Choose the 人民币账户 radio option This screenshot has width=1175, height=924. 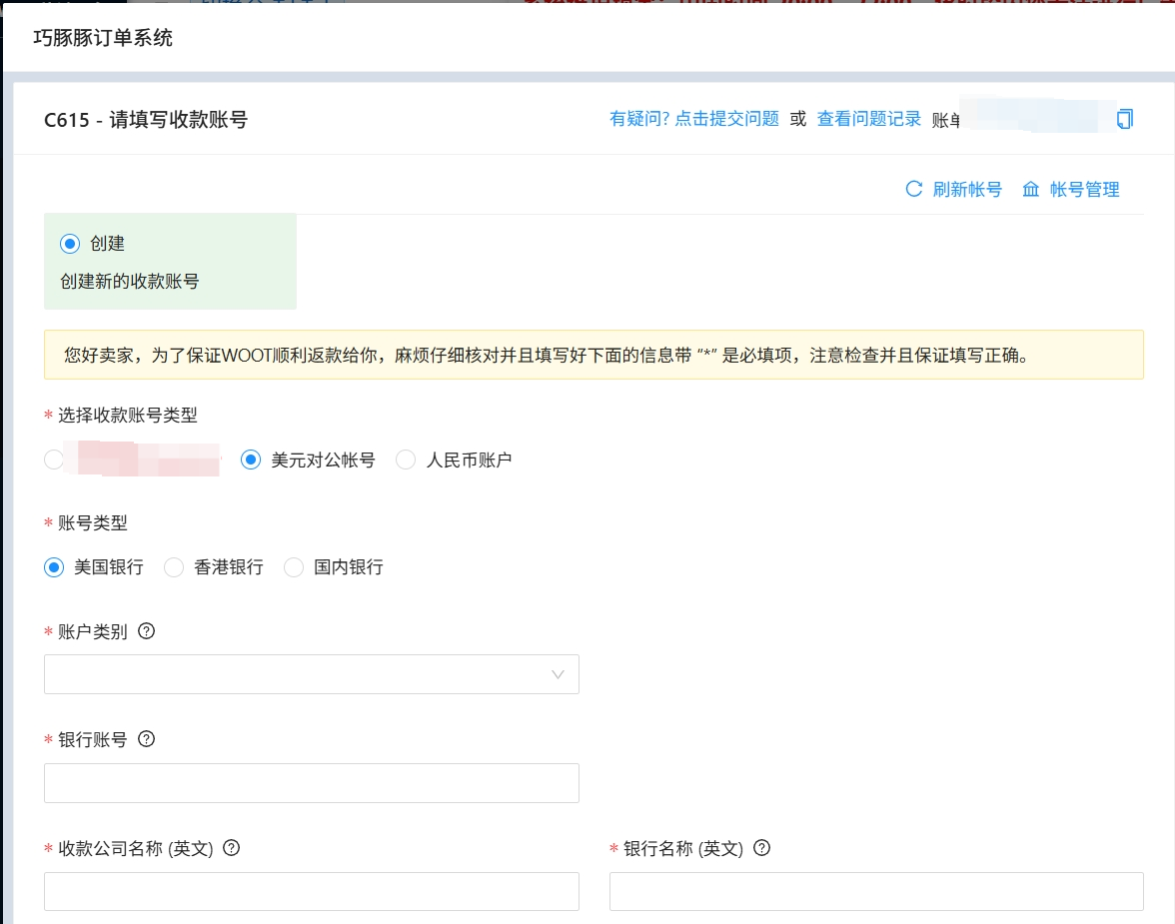[x=406, y=460]
